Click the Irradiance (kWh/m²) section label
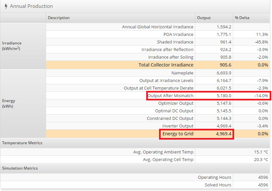The height and width of the screenshot is (191, 272). point(12,46)
